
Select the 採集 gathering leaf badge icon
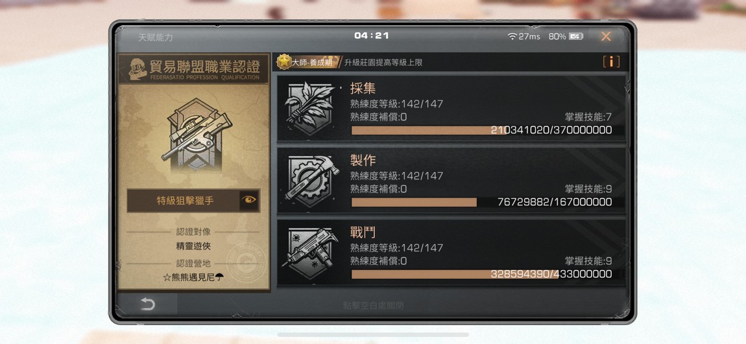pos(309,108)
